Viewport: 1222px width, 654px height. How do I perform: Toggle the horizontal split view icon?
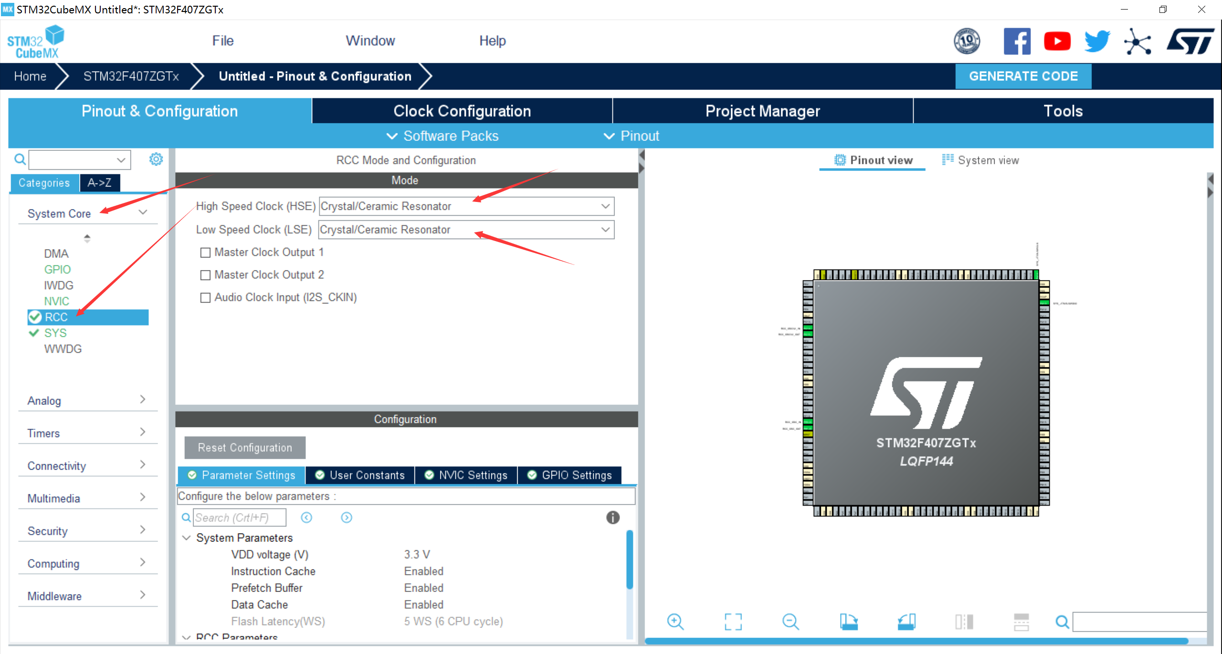click(x=964, y=622)
